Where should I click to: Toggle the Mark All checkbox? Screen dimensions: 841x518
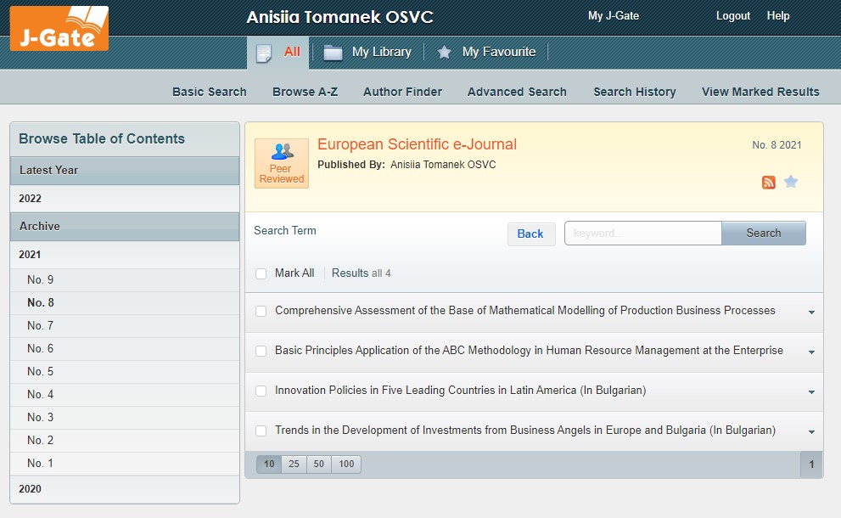click(261, 273)
